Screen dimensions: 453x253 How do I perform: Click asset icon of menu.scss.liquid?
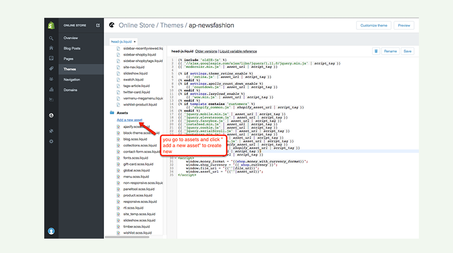coord(118,176)
